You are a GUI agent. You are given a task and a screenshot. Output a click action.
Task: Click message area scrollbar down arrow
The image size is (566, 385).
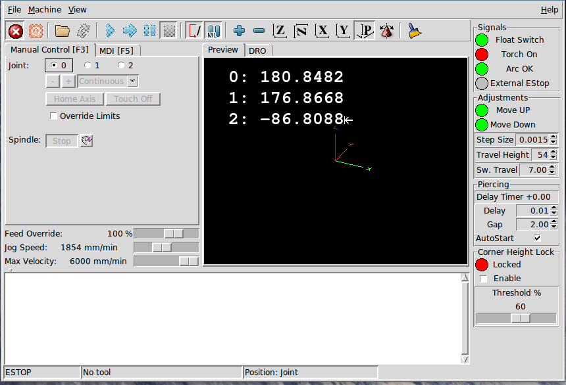[x=465, y=359]
